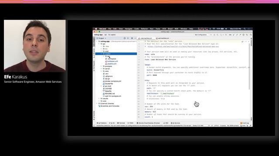
Task: Click the Search Everywhere magnifier icon
Action: (x=251, y=35)
